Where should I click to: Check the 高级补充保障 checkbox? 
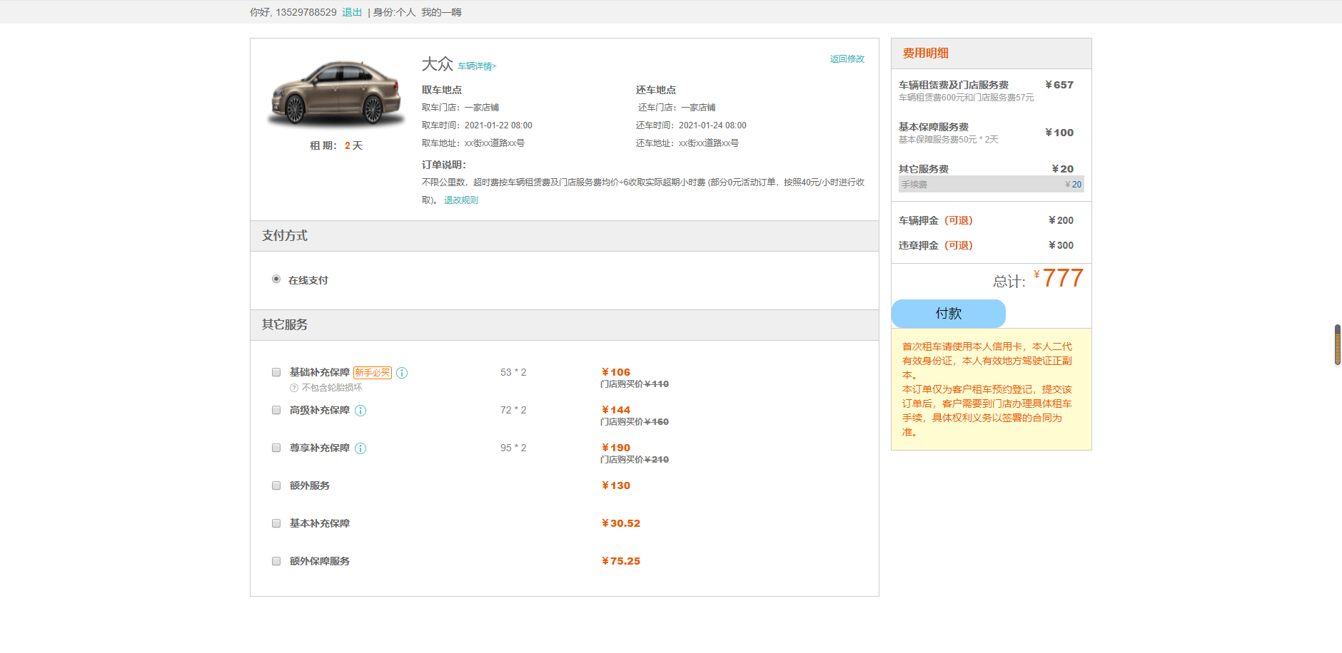click(x=276, y=410)
